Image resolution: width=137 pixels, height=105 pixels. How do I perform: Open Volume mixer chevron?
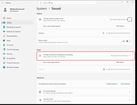point(130,100)
